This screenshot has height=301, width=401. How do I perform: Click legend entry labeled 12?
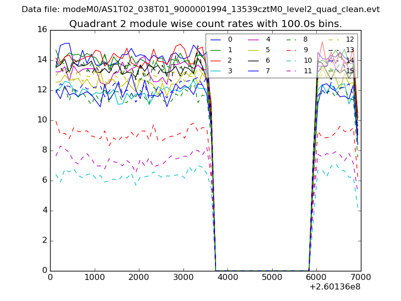click(x=349, y=40)
